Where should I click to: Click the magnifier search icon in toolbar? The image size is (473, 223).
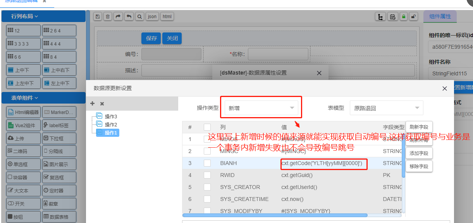[x=139, y=17]
